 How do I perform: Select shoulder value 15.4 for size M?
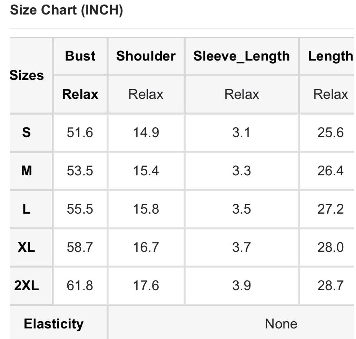(x=146, y=171)
